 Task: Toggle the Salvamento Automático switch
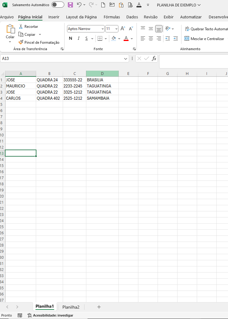[58, 5]
